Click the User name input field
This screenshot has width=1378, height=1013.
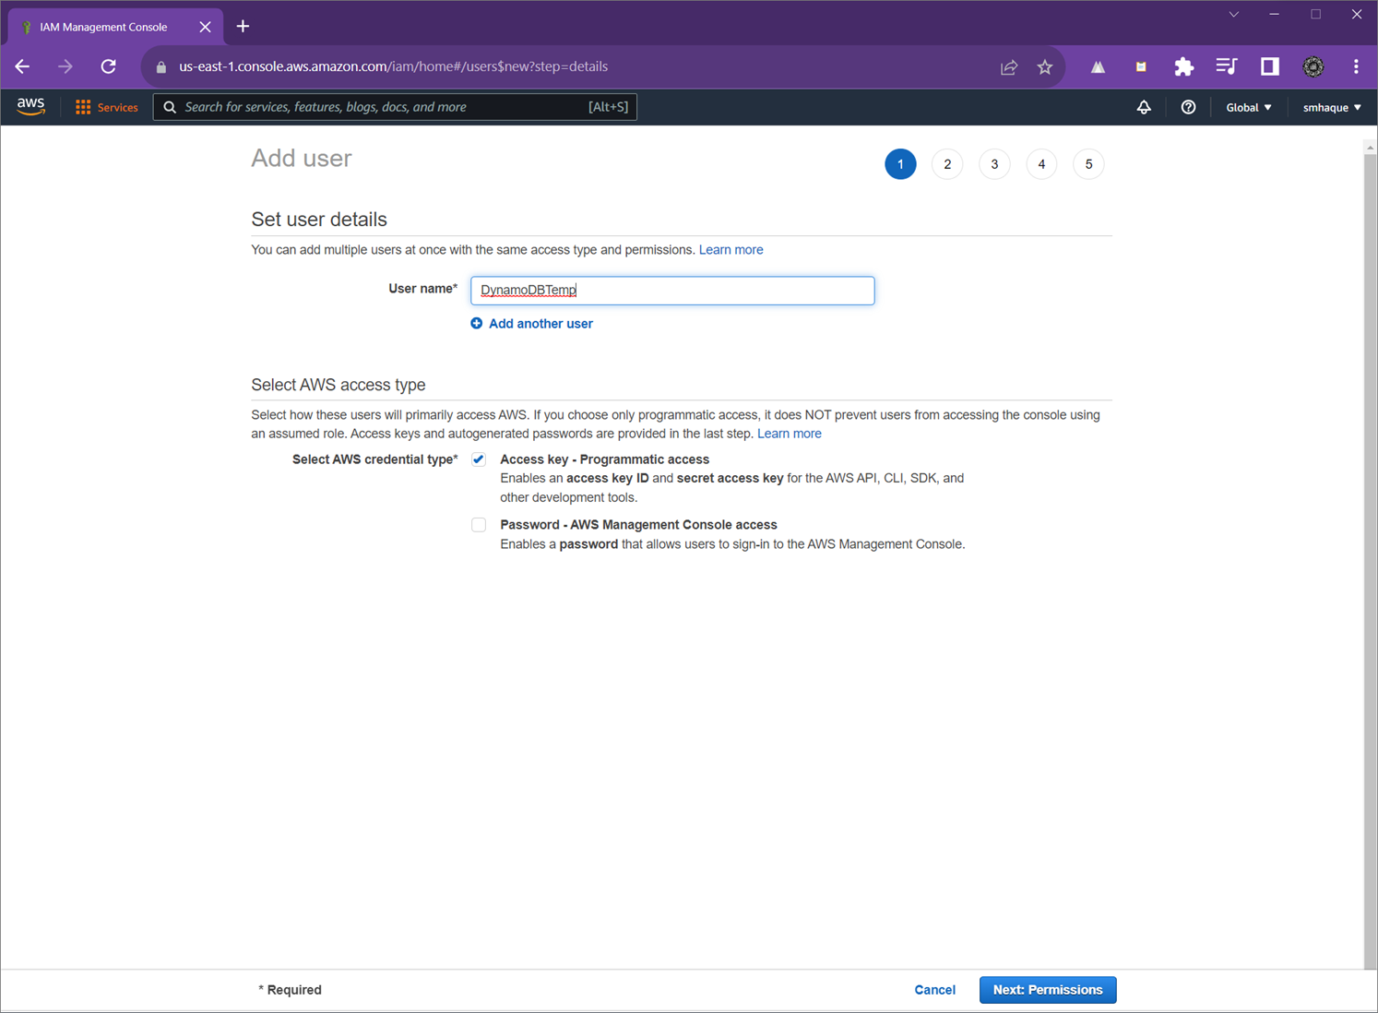[672, 291]
